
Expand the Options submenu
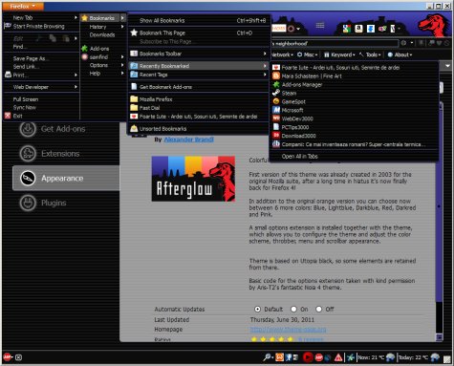click(103, 65)
